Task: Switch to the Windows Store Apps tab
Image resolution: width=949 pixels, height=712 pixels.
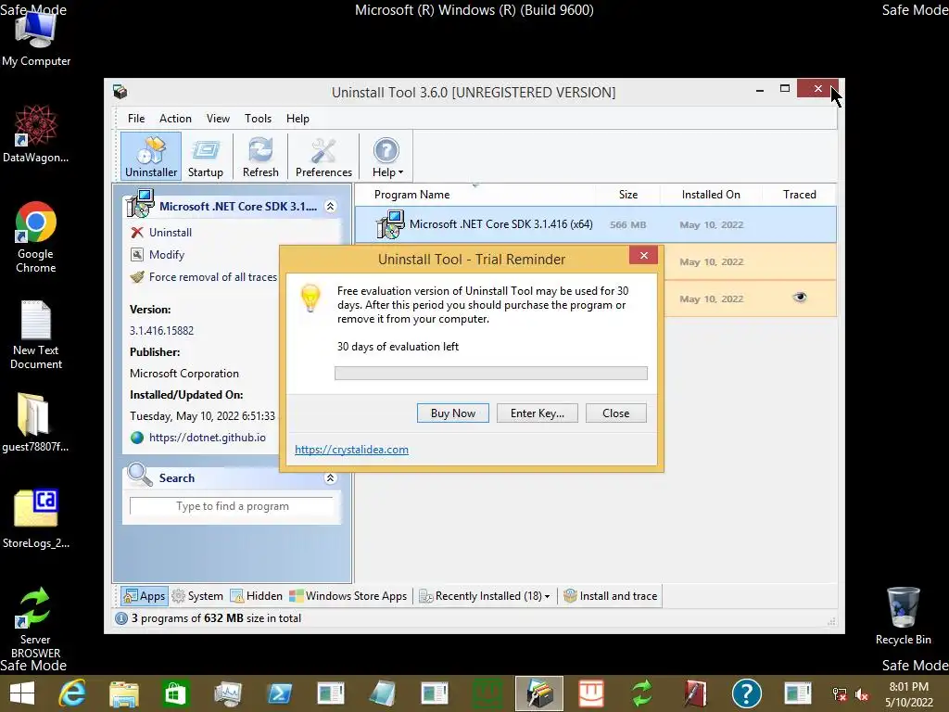Action: [x=348, y=596]
